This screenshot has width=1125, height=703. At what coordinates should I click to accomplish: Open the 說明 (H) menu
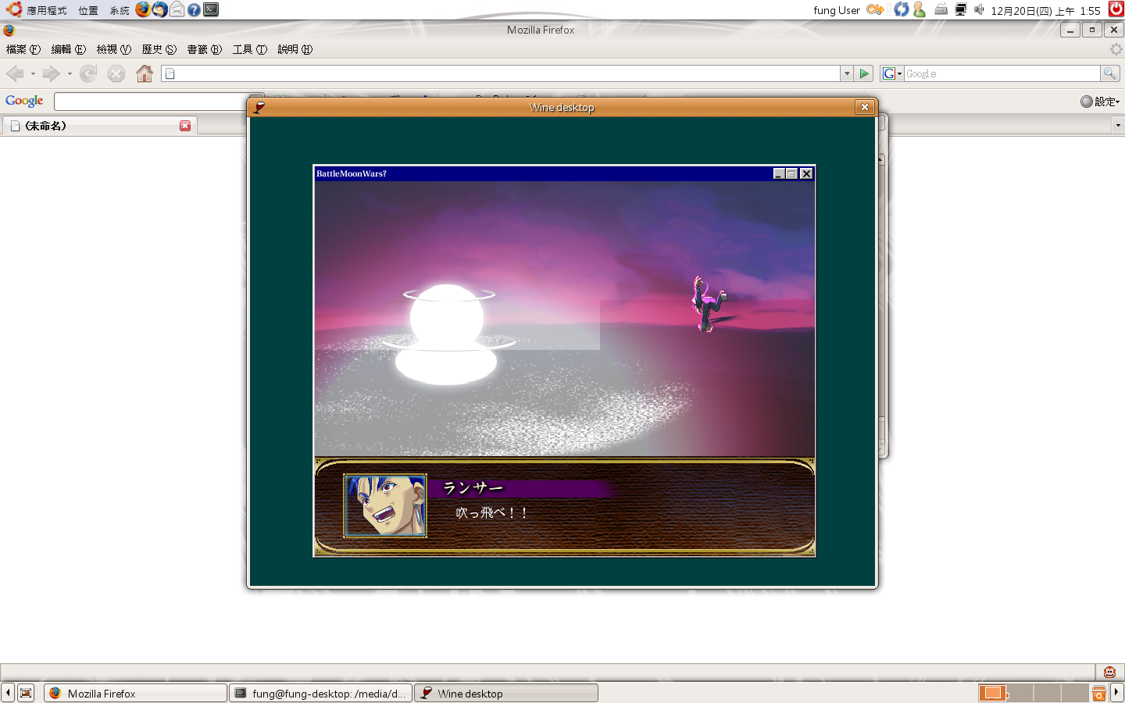295,49
